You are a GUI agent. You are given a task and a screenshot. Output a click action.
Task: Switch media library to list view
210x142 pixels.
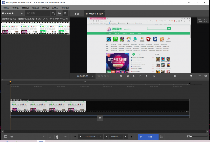pyautogui.click(x=59, y=13)
